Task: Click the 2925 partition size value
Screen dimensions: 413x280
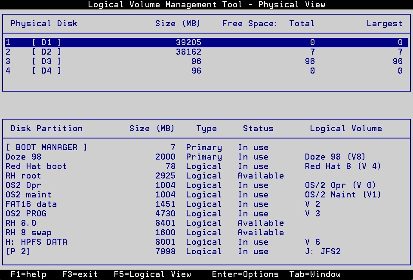Action: 165,175
